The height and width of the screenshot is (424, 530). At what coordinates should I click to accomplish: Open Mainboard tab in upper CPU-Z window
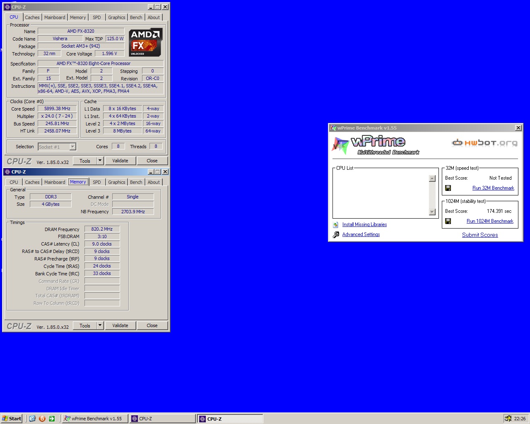55,17
